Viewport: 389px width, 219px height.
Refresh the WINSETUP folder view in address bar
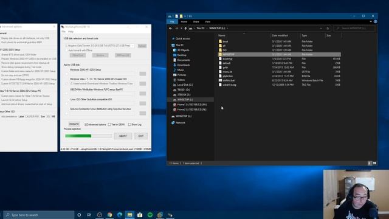[328, 29]
